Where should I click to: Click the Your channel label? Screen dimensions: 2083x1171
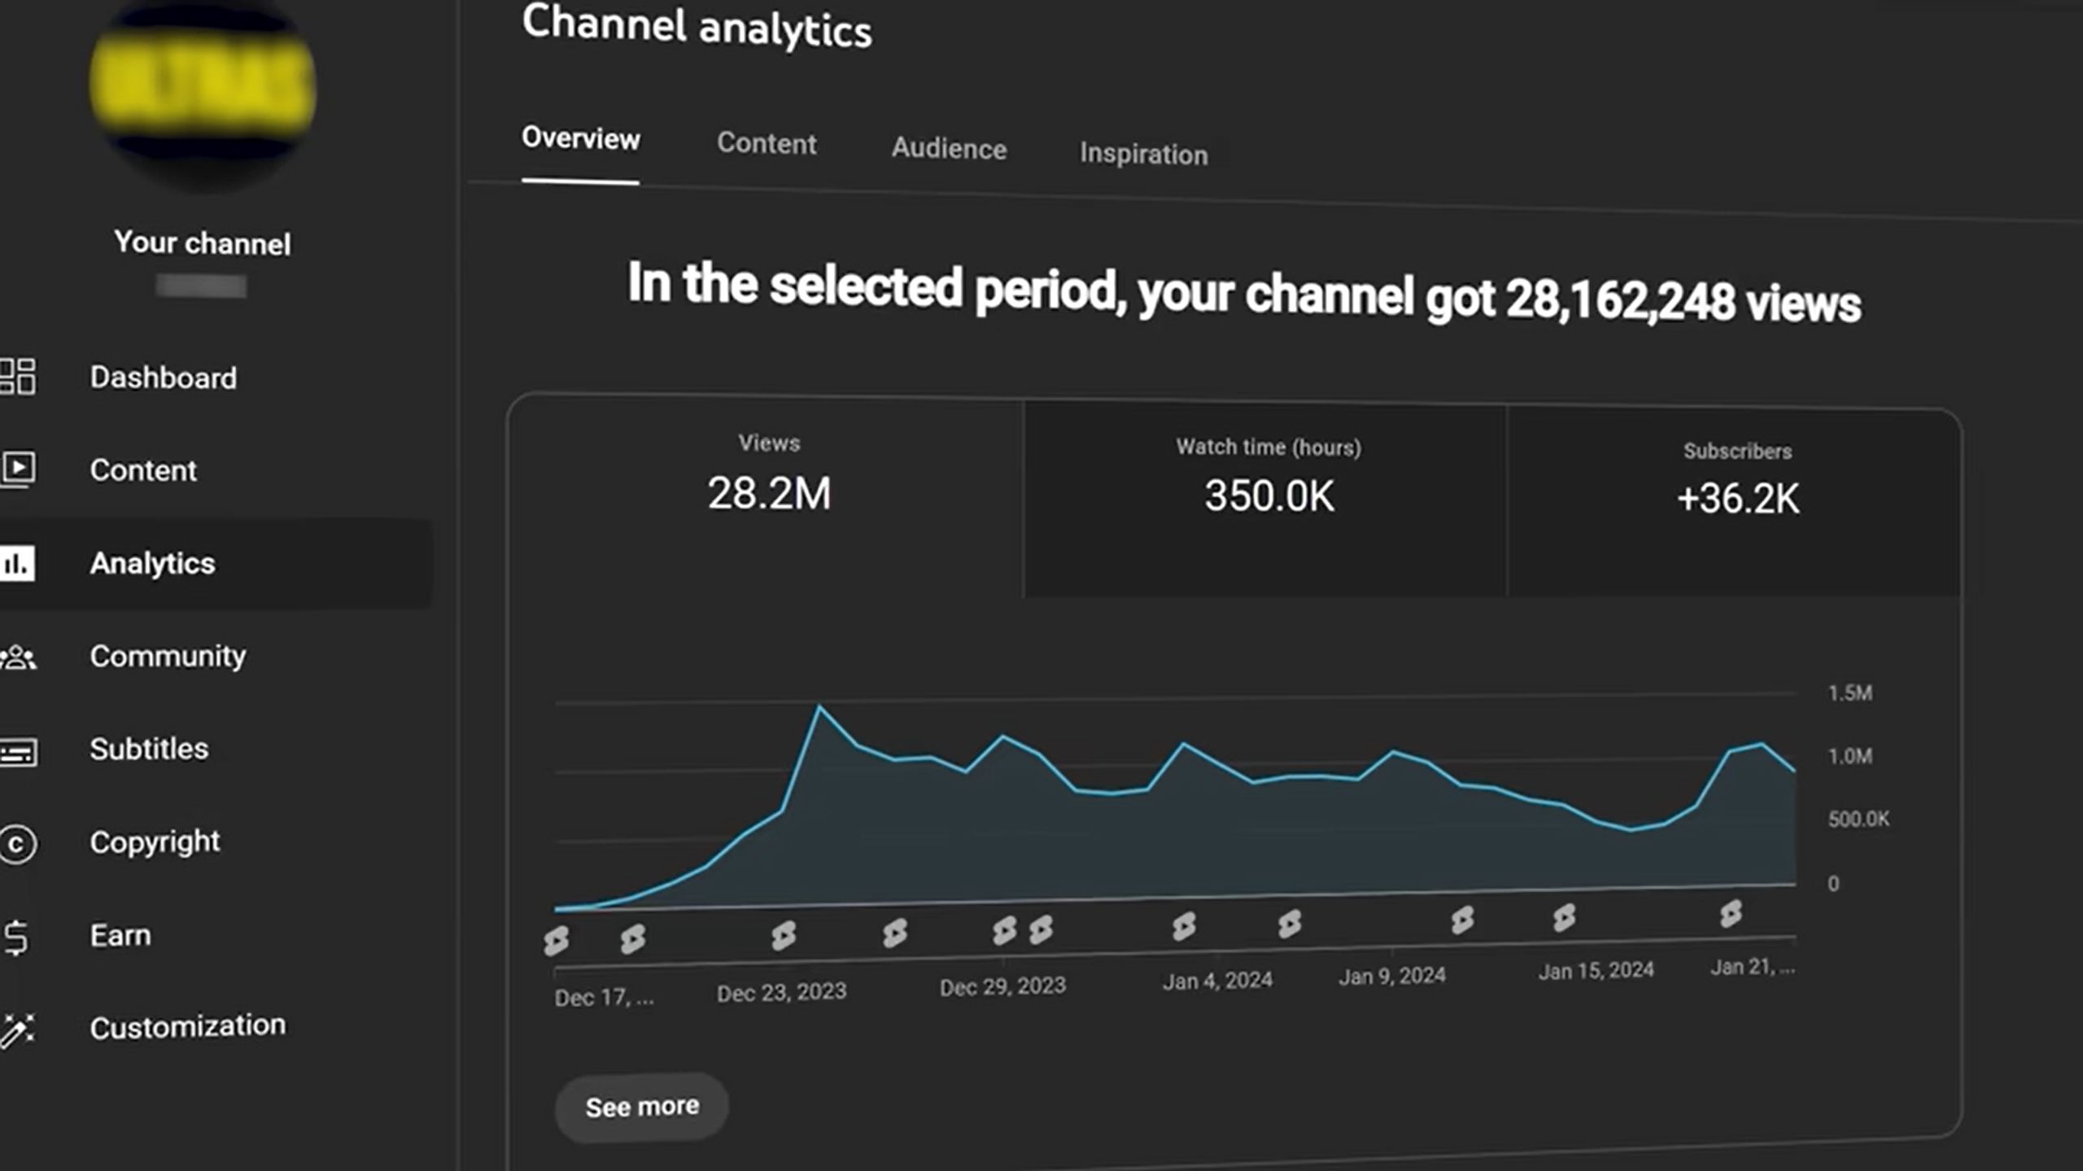(203, 243)
